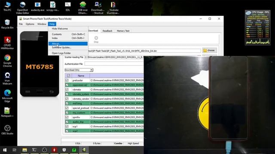Open the Options menu
This screenshot has height=154, width=275.
pos(30,24)
